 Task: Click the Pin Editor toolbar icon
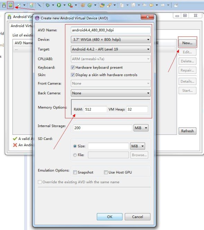(176, 6)
